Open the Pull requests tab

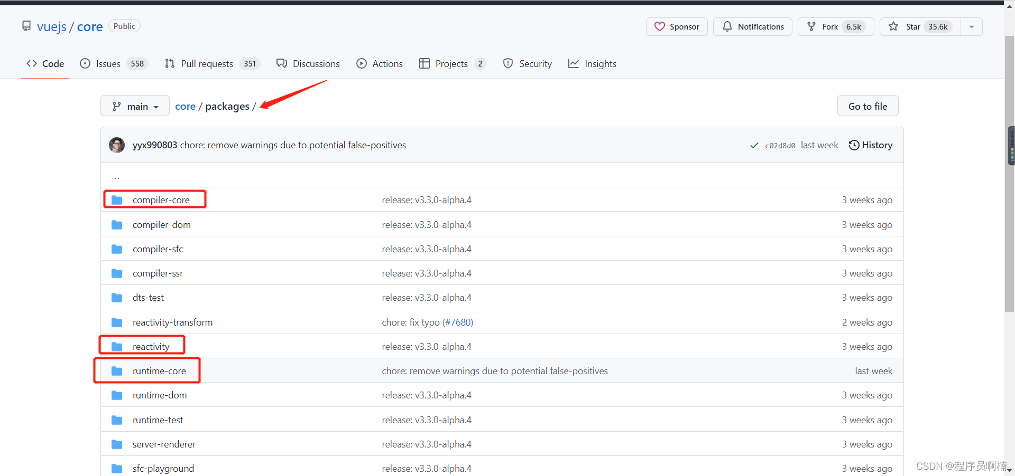pos(212,64)
